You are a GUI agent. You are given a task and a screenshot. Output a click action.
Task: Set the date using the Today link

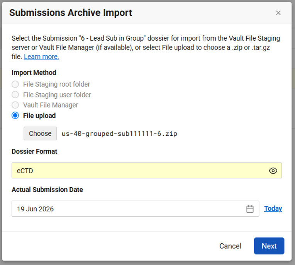(x=273, y=209)
